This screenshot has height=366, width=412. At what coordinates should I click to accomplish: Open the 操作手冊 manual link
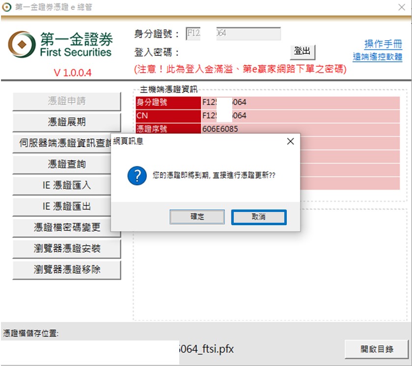pyautogui.click(x=383, y=44)
